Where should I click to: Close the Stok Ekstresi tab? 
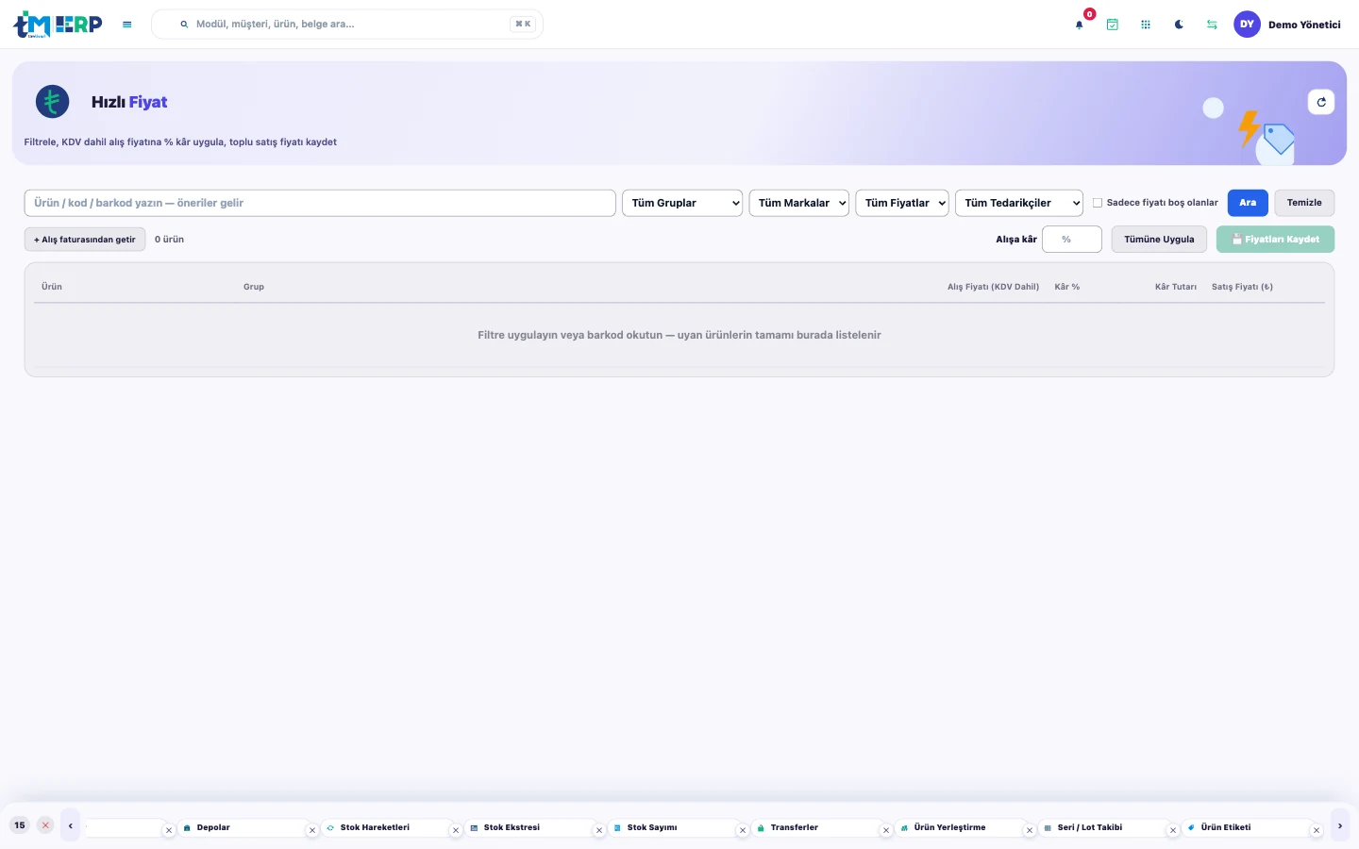tap(599, 830)
